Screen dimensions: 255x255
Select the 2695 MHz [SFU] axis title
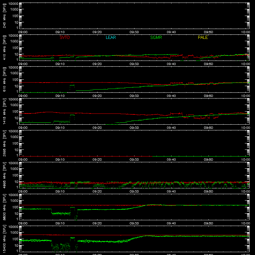click(x=4, y=143)
